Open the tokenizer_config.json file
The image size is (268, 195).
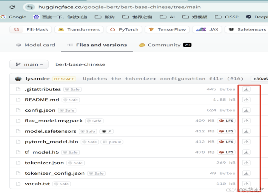pyautogui.click(x=54, y=173)
